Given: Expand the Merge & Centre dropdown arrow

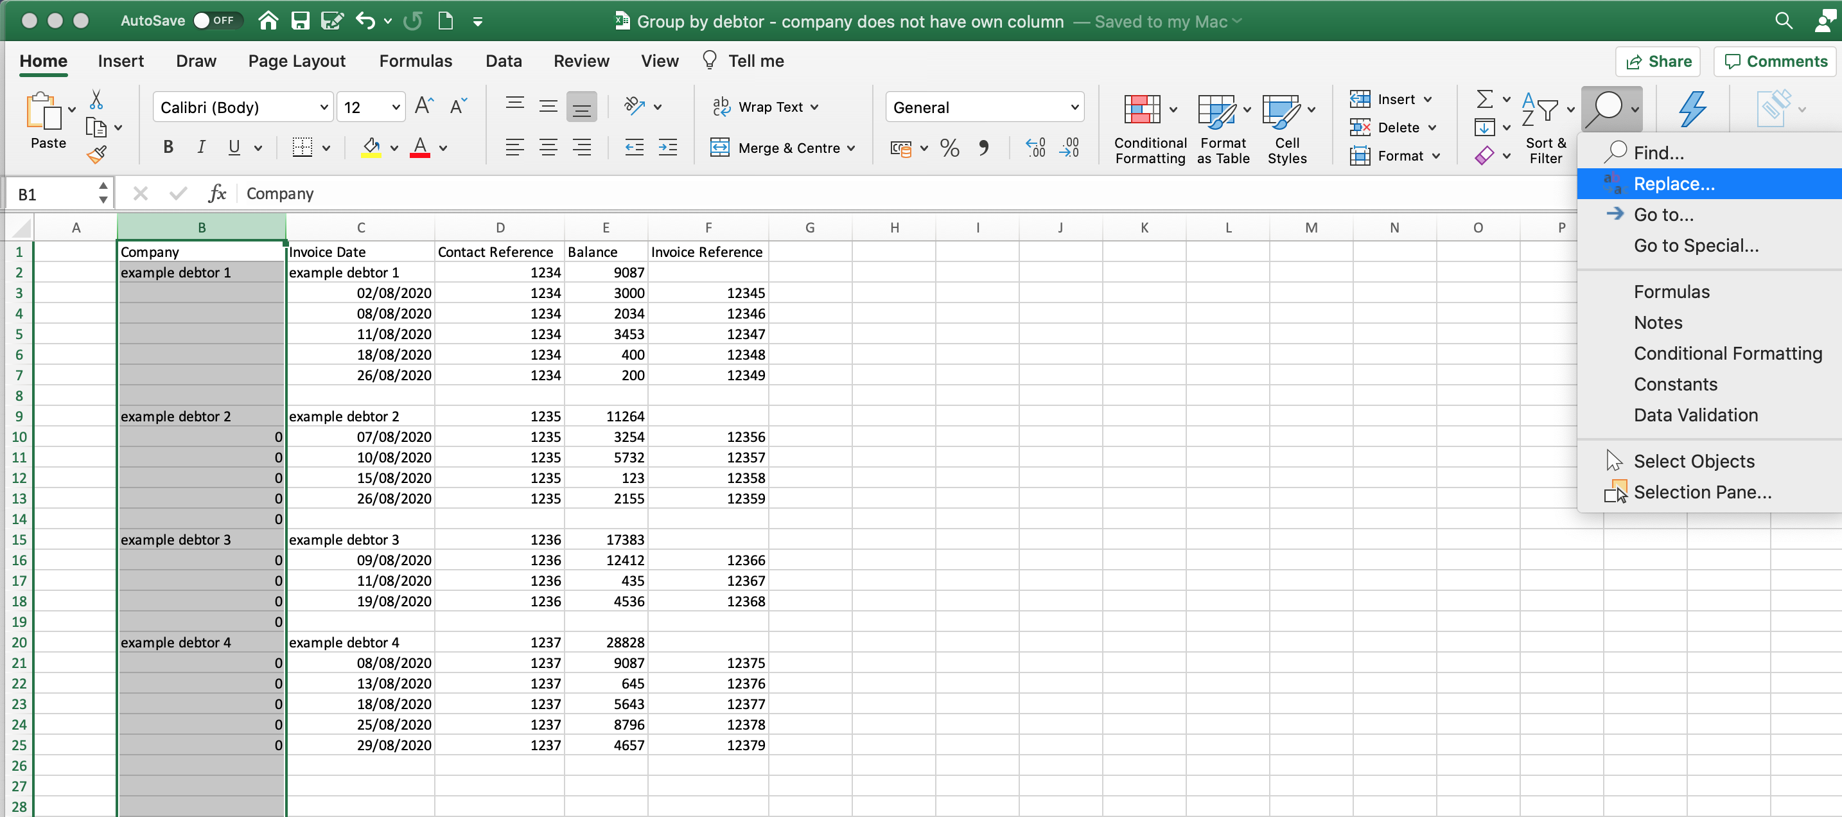Looking at the screenshot, I should pos(851,148).
